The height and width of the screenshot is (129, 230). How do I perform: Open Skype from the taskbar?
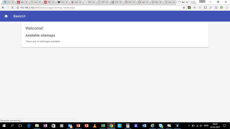(161, 126)
